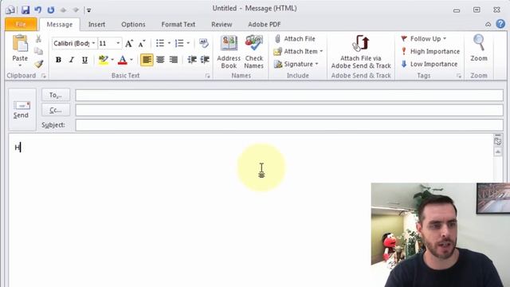Open bullets style dropdown arrow
This screenshot has width=510, height=287.
pyautogui.click(x=169, y=43)
